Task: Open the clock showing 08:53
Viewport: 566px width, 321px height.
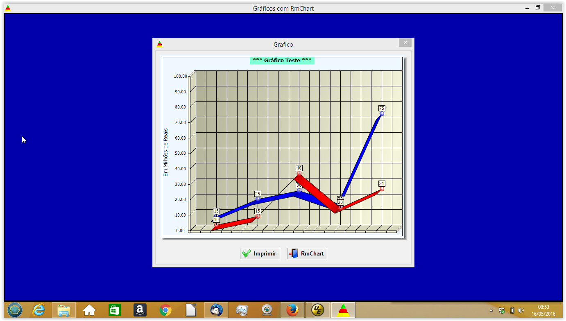Action: coord(543,310)
